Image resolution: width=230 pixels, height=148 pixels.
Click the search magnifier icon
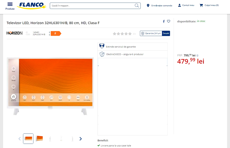tap(137, 6)
